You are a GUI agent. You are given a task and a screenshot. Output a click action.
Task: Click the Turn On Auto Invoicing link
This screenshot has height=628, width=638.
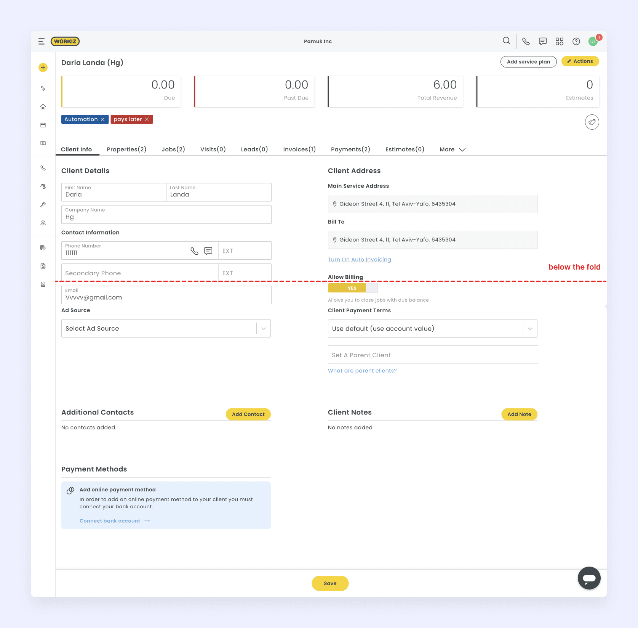360,260
